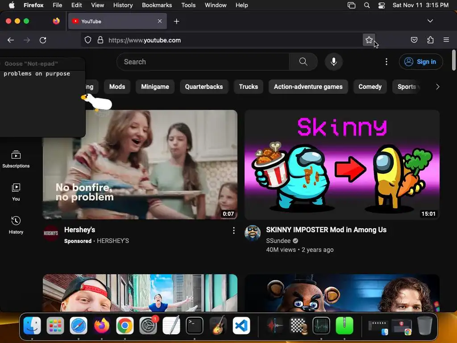Screen dimensions: 457x343
Task: Select the Trucks category chip
Action: (x=248, y=87)
